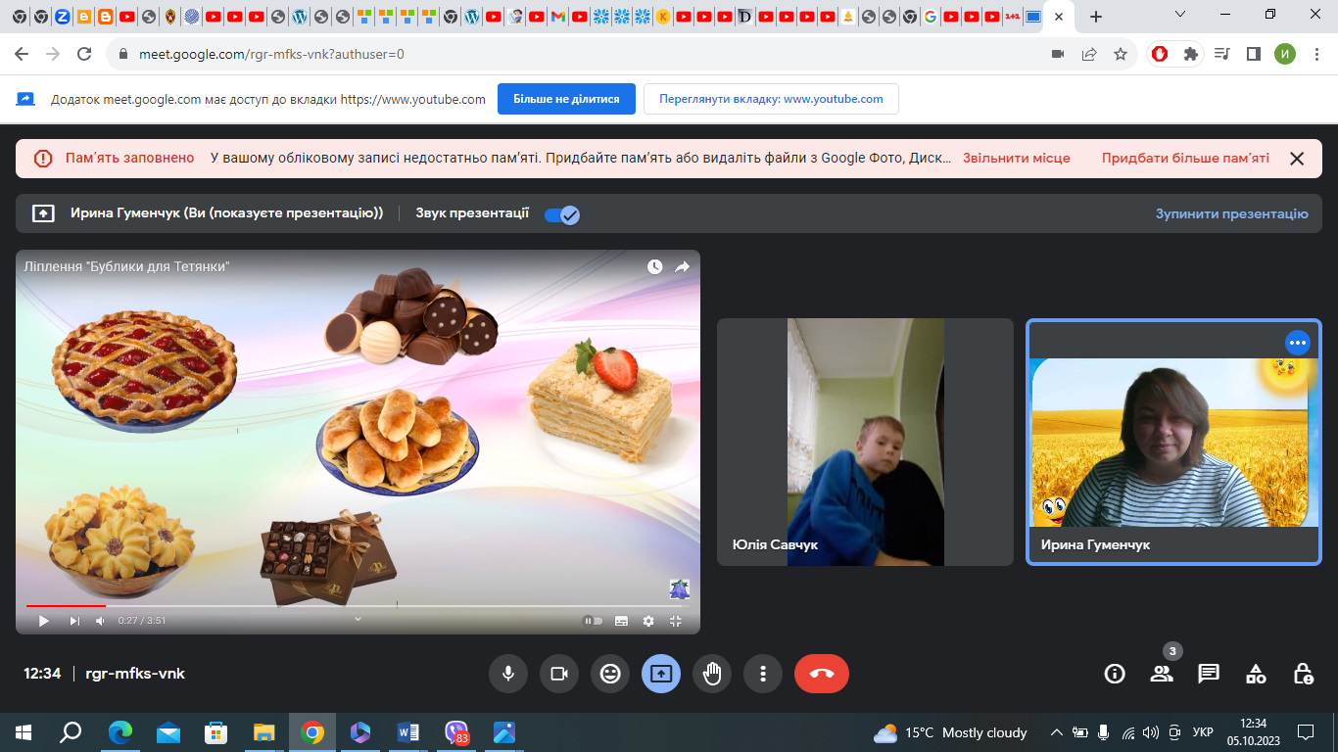This screenshot has height=752, width=1338.
Task: Click the Opera extension icon
Action: click(x=1160, y=55)
